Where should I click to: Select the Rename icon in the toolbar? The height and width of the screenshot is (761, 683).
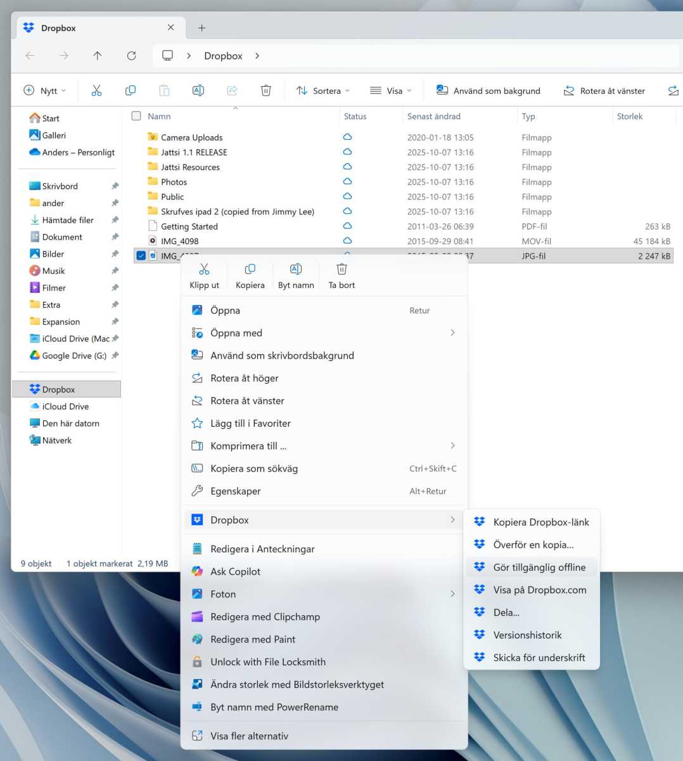(x=198, y=90)
